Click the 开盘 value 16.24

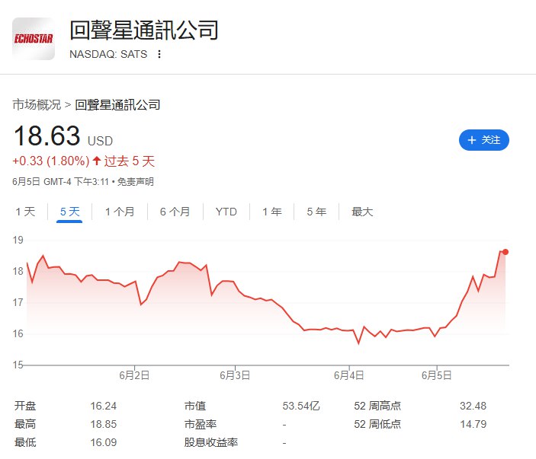coord(103,406)
